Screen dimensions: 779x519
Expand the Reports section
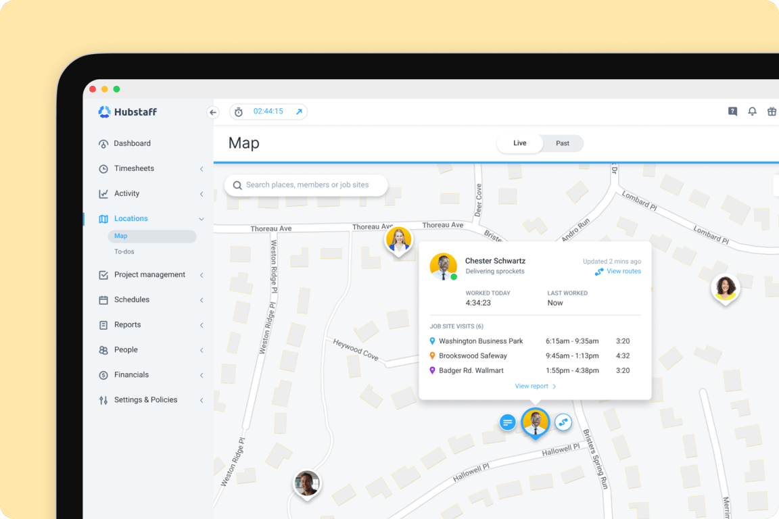[202, 324]
